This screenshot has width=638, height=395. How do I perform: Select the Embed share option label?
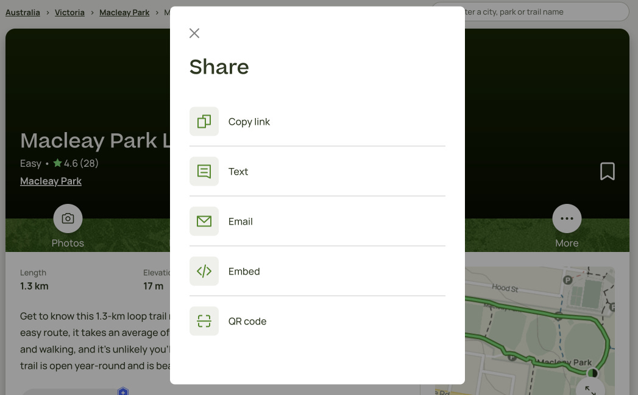244,271
